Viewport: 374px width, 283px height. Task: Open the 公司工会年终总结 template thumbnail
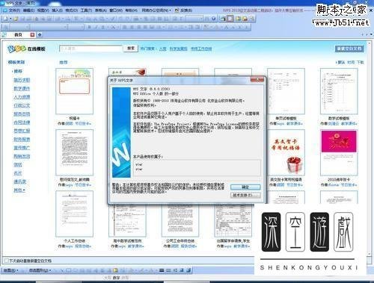coord(180,221)
